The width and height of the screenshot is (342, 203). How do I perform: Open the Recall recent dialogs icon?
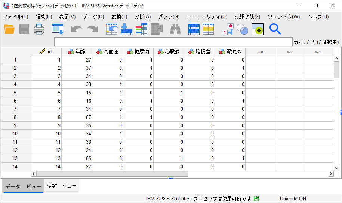[58, 29]
